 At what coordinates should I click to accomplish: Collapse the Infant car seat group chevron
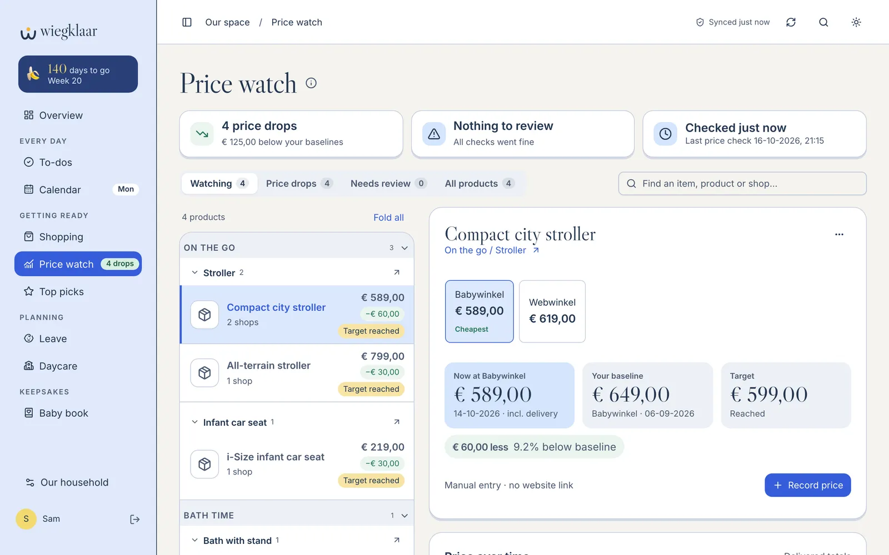point(194,422)
